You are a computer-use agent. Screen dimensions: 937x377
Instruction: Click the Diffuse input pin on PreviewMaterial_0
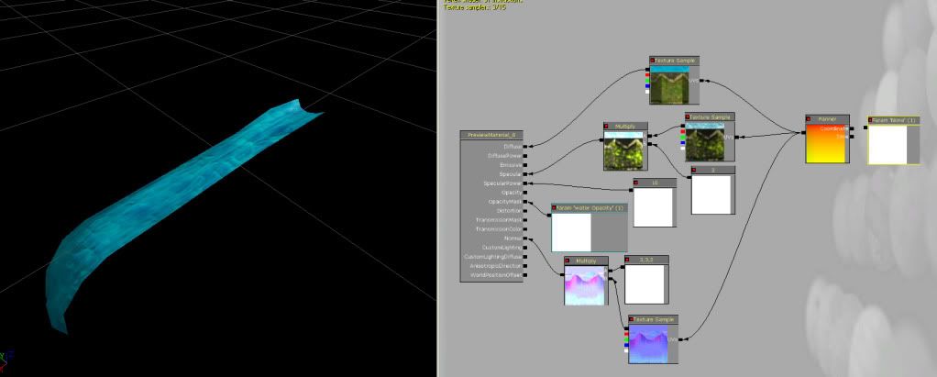[x=525, y=146]
